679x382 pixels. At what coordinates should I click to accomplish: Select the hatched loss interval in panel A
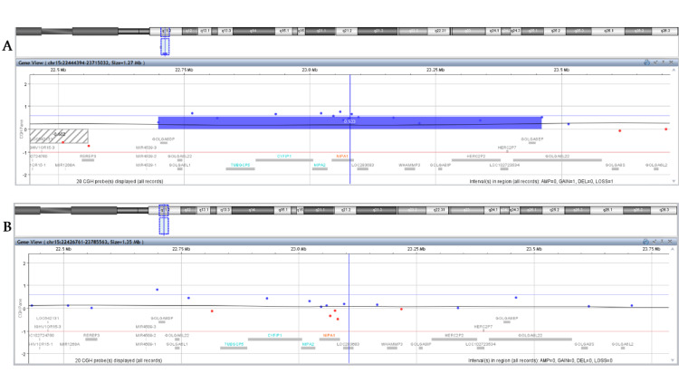[59, 136]
